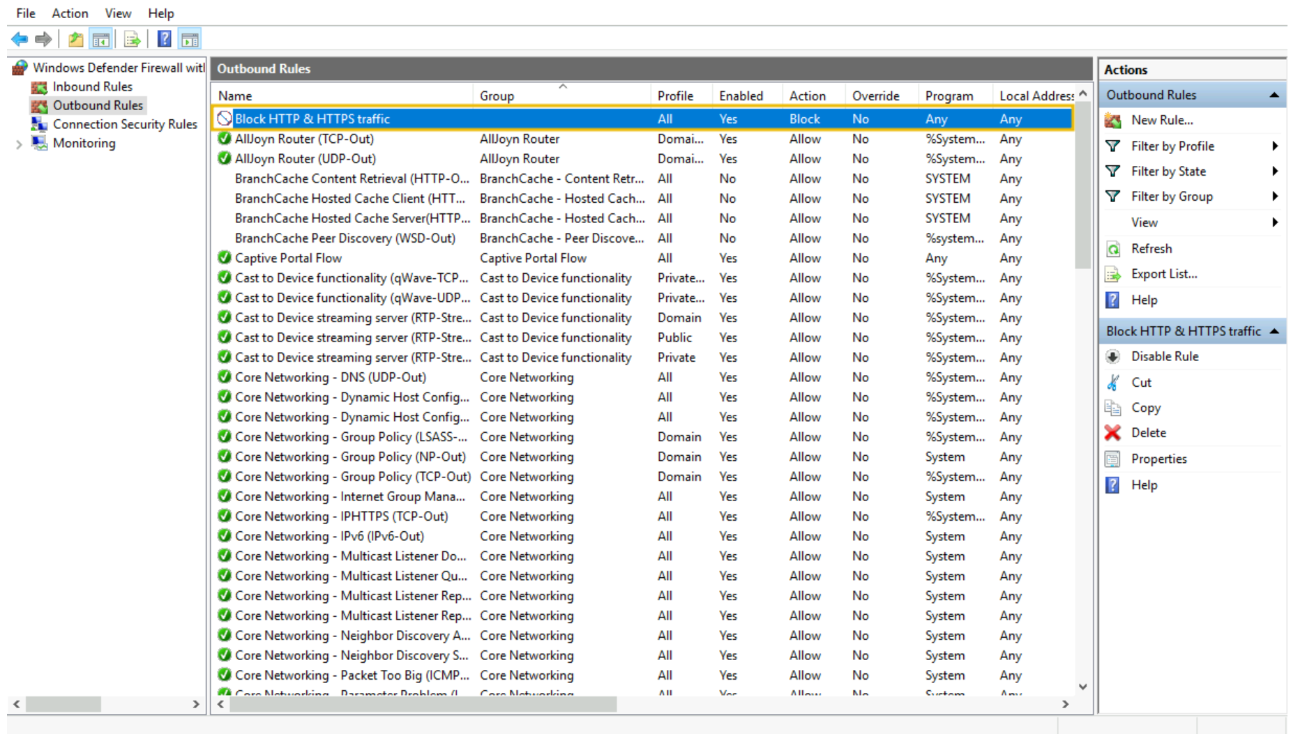This screenshot has height=734, width=1314.
Task: Open the View menu in the menu bar
Action: click(x=118, y=13)
